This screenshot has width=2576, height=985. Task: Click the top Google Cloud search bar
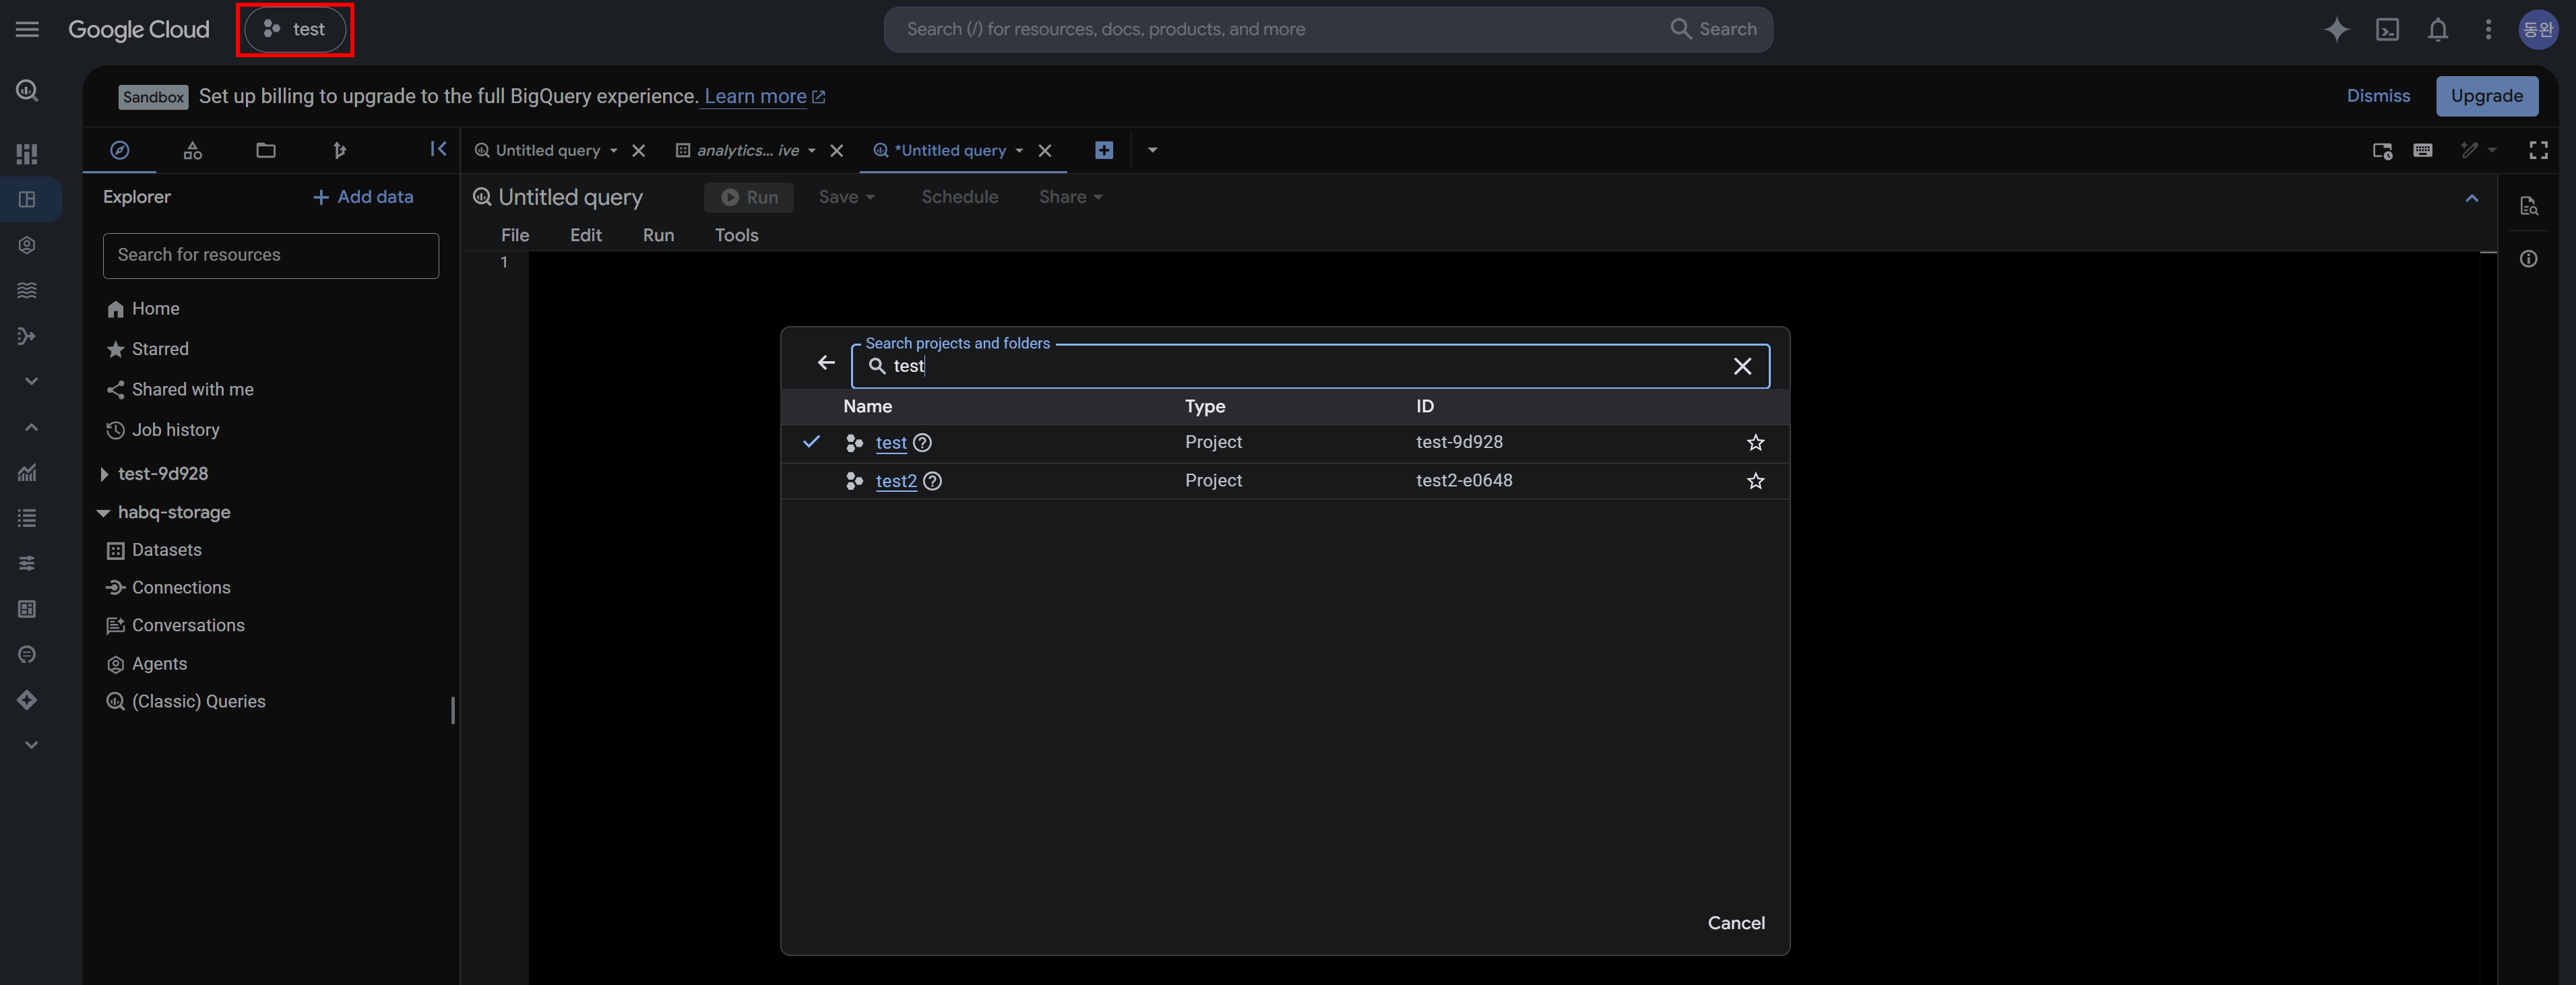pos(1327,29)
